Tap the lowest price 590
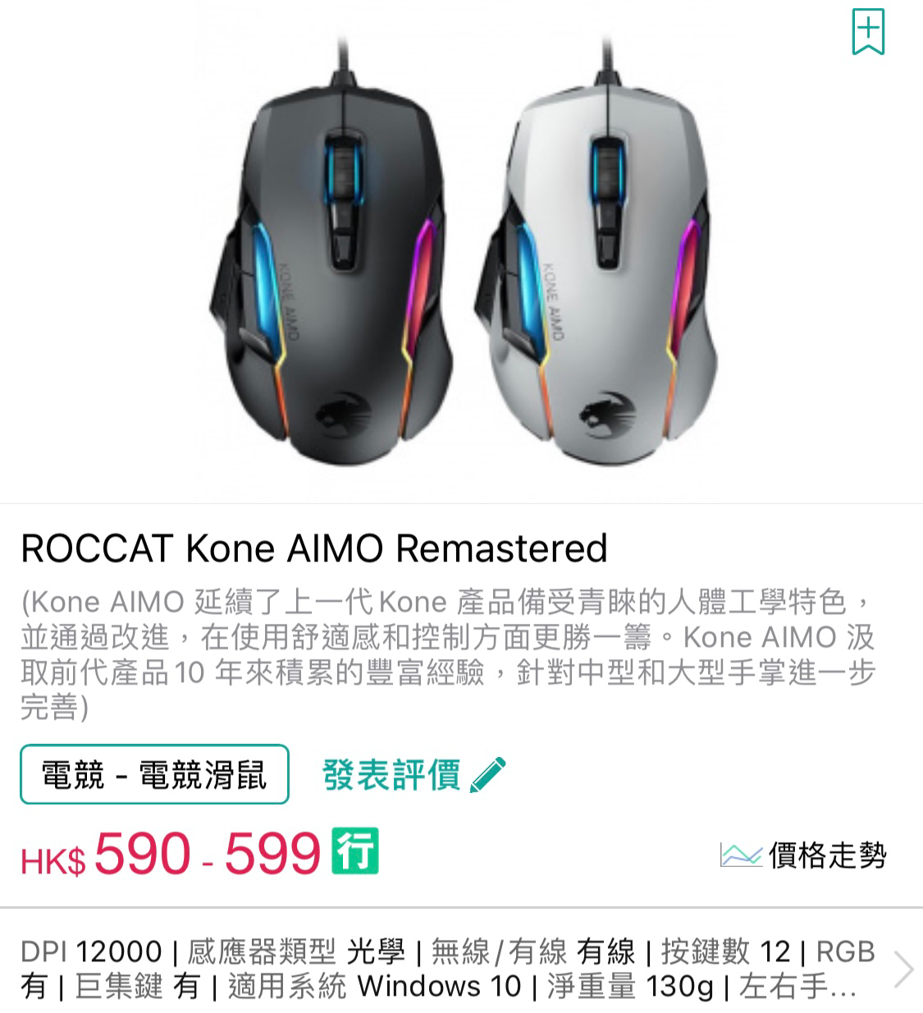The image size is (923, 1013). pos(143,853)
